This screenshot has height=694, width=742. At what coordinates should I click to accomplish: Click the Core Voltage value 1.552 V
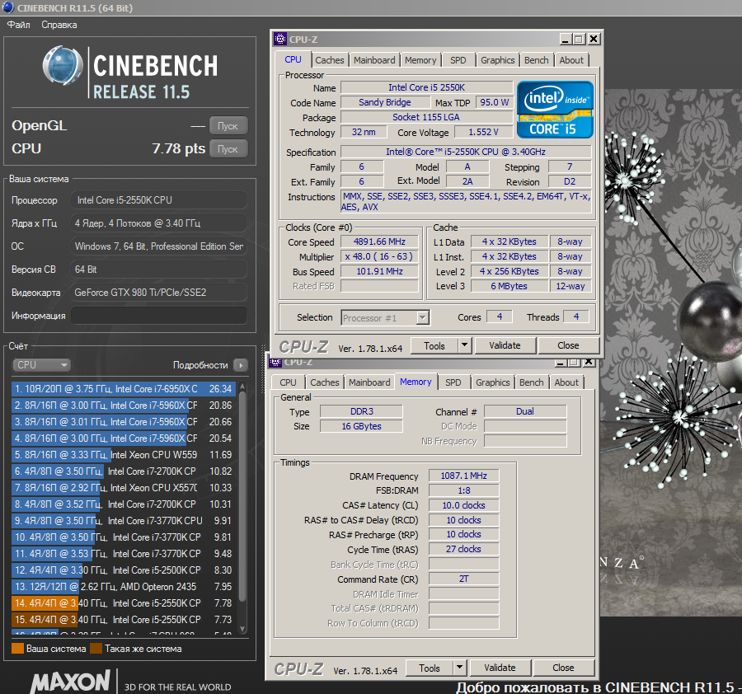click(x=484, y=132)
